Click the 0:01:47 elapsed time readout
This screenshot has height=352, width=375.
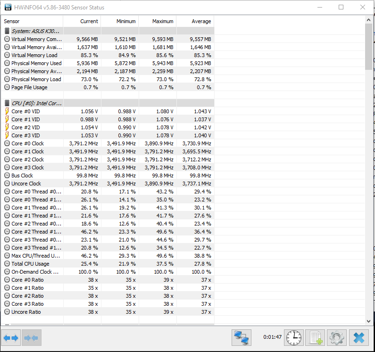(x=272, y=337)
